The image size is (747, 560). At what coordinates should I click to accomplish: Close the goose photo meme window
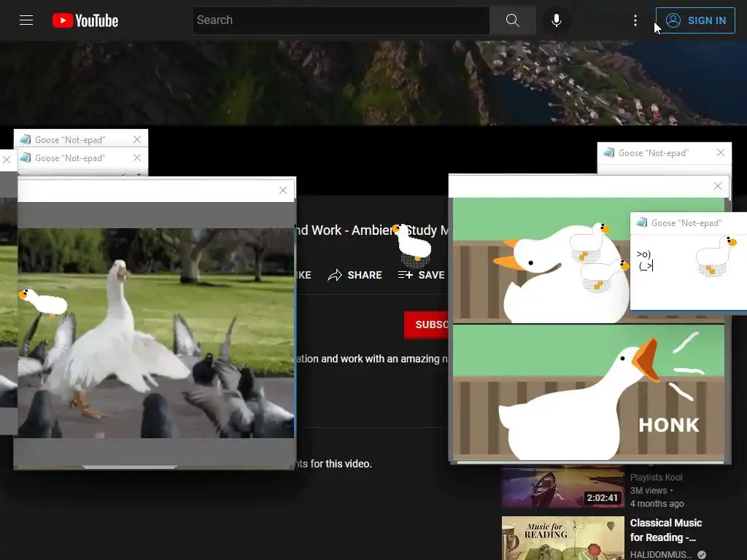(x=283, y=190)
